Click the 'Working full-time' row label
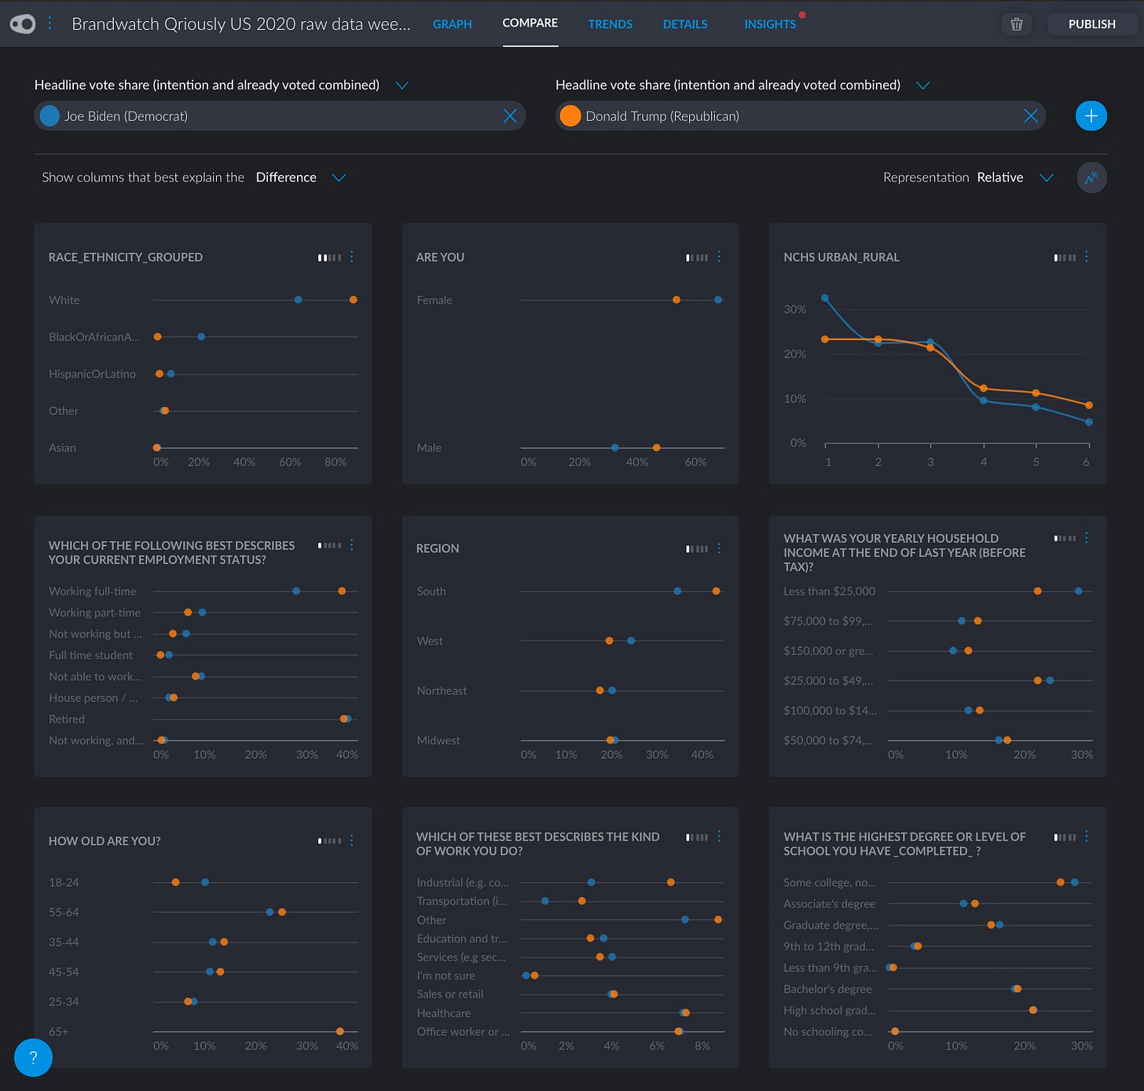 click(93, 591)
